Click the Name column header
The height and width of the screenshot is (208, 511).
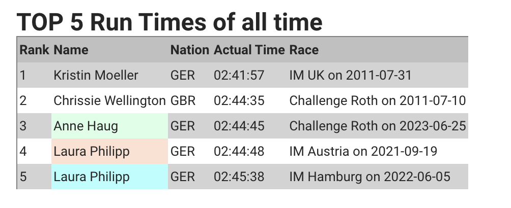pyautogui.click(x=109, y=50)
